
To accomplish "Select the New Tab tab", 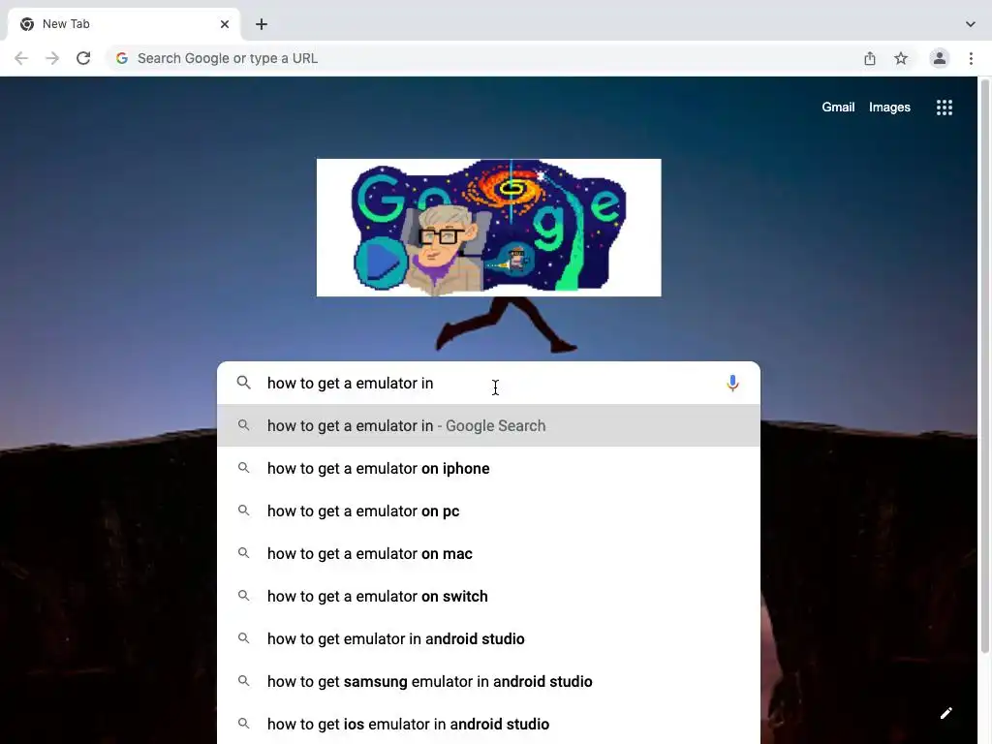I will click(x=124, y=24).
